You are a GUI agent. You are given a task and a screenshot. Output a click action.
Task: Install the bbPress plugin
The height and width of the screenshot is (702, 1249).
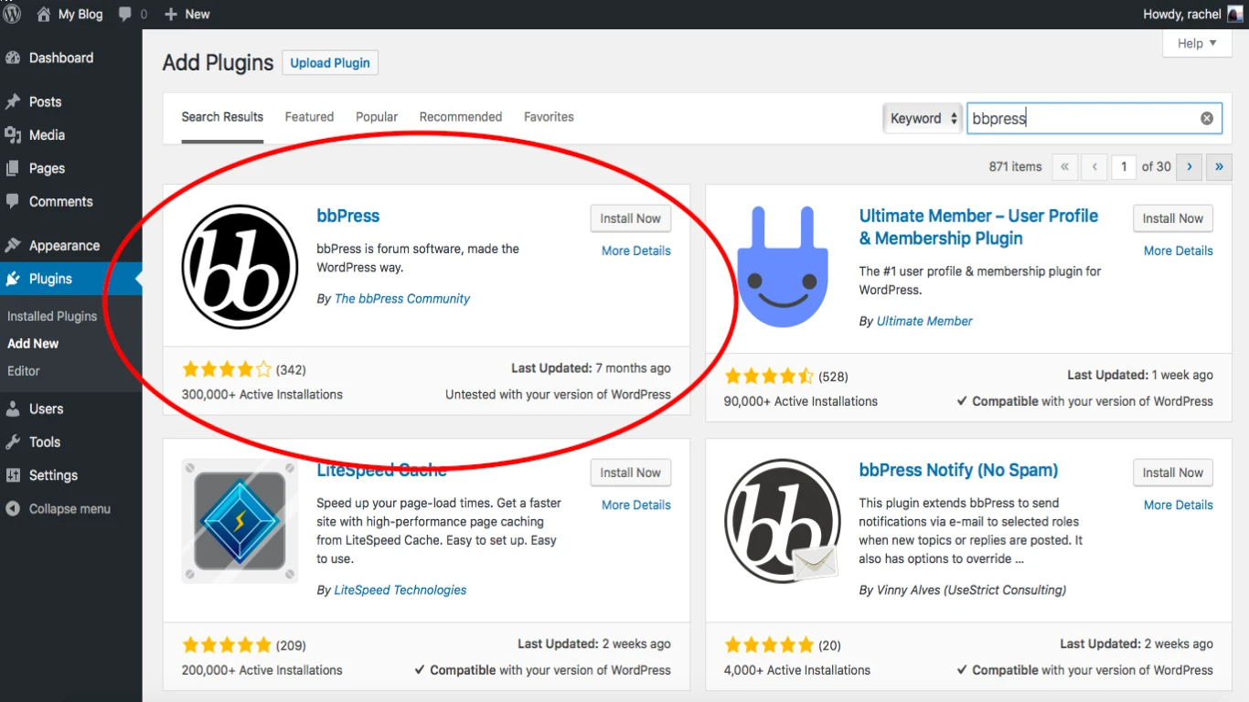tap(631, 218)
